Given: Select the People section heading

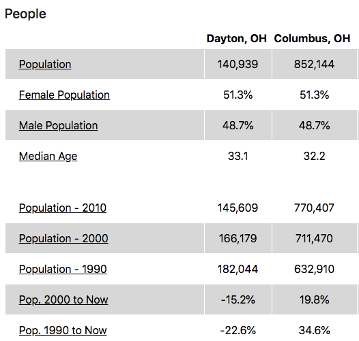Looking at the screenshot, I should click(x=25, y=14).
